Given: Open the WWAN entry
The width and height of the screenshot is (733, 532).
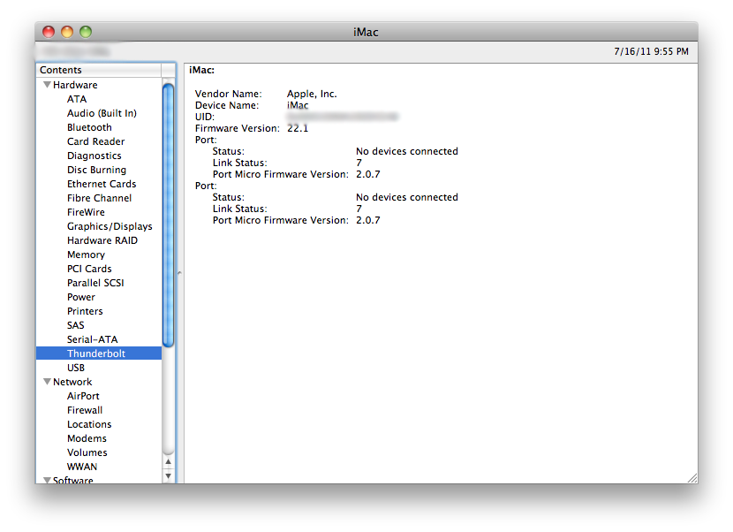Looking at the screenshot, I should point(82,467).
